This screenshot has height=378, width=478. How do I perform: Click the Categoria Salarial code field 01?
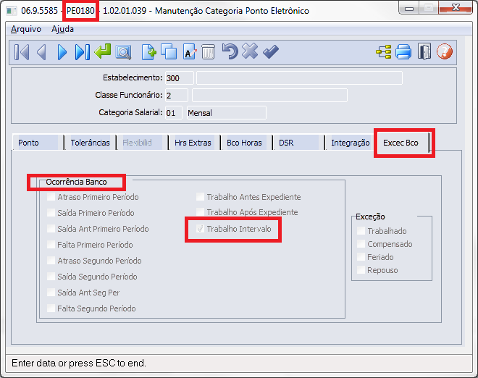coord(174,113)
